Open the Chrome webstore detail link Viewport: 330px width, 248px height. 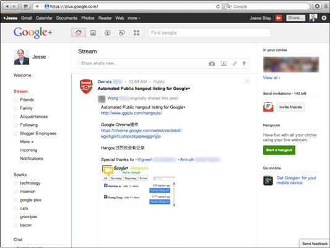point(141,133)
